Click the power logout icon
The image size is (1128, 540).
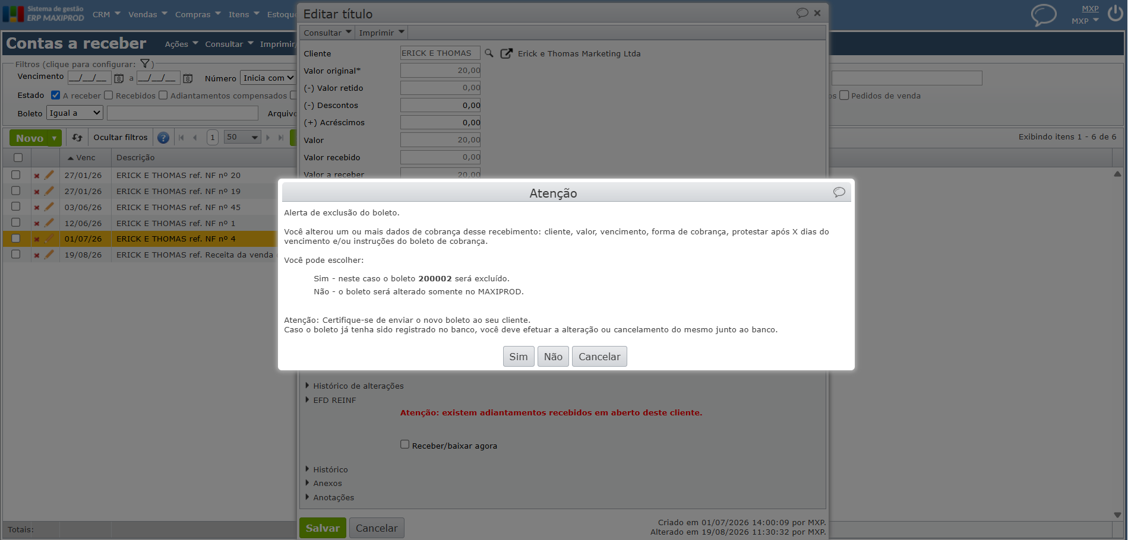click(x=1115, y=13)
